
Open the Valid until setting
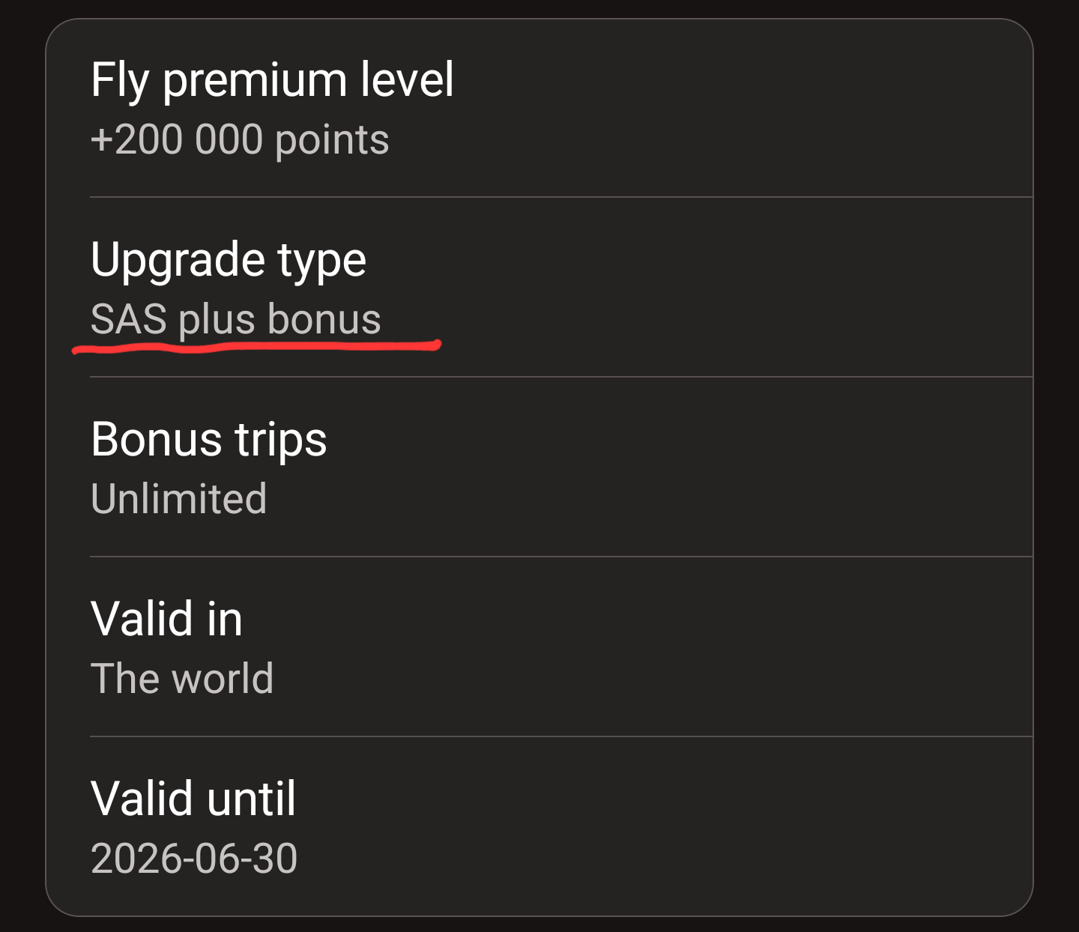point(193,799)
